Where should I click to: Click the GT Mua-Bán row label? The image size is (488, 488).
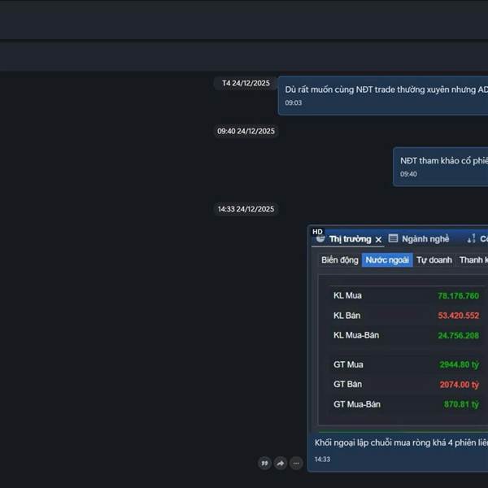point(357,404)
